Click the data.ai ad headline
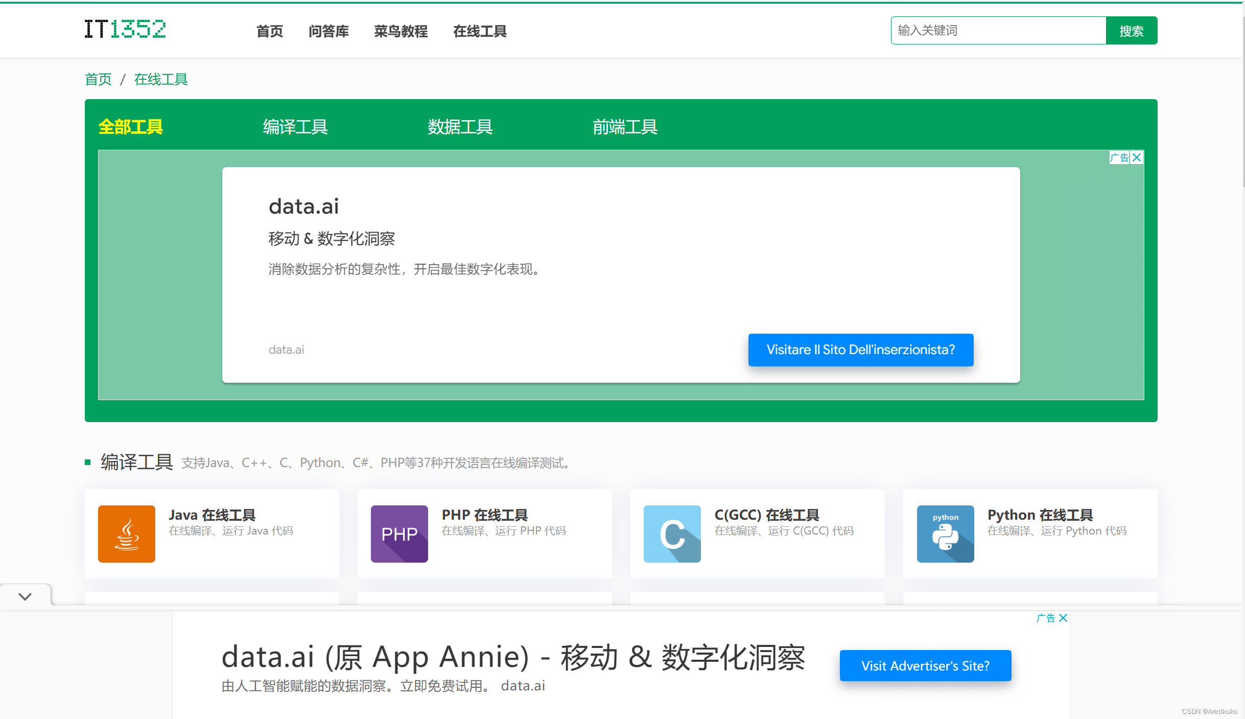Viewport: 1245px width, 719px height. click(303, 206)
